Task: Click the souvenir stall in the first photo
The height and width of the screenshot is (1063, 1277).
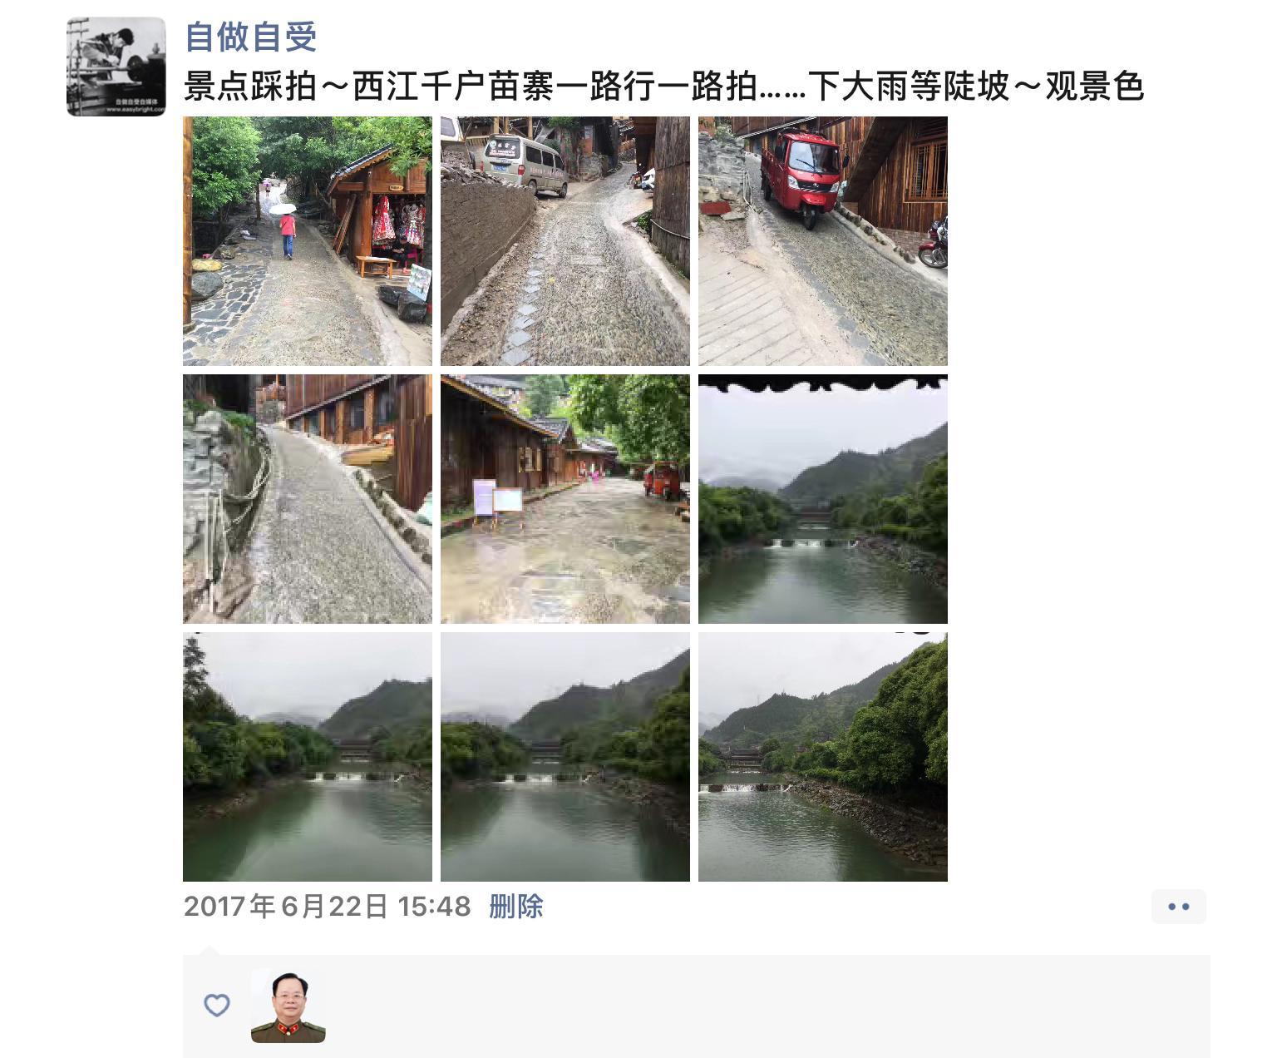Action: (x=382, y=216)
